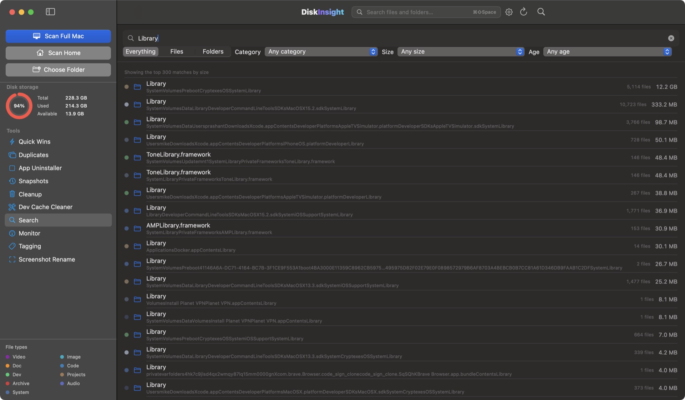The height and width of the screenshot is (400, 685).
Task: Click the colored dot of 12.2 GB row
Action: [126, 87]
